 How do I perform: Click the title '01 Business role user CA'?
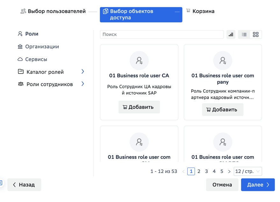point(139,76)
